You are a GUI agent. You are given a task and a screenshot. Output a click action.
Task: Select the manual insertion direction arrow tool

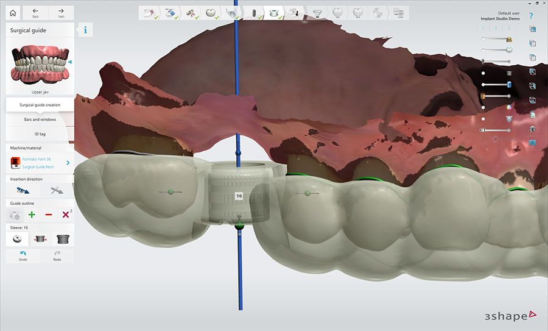coord(57,190)
